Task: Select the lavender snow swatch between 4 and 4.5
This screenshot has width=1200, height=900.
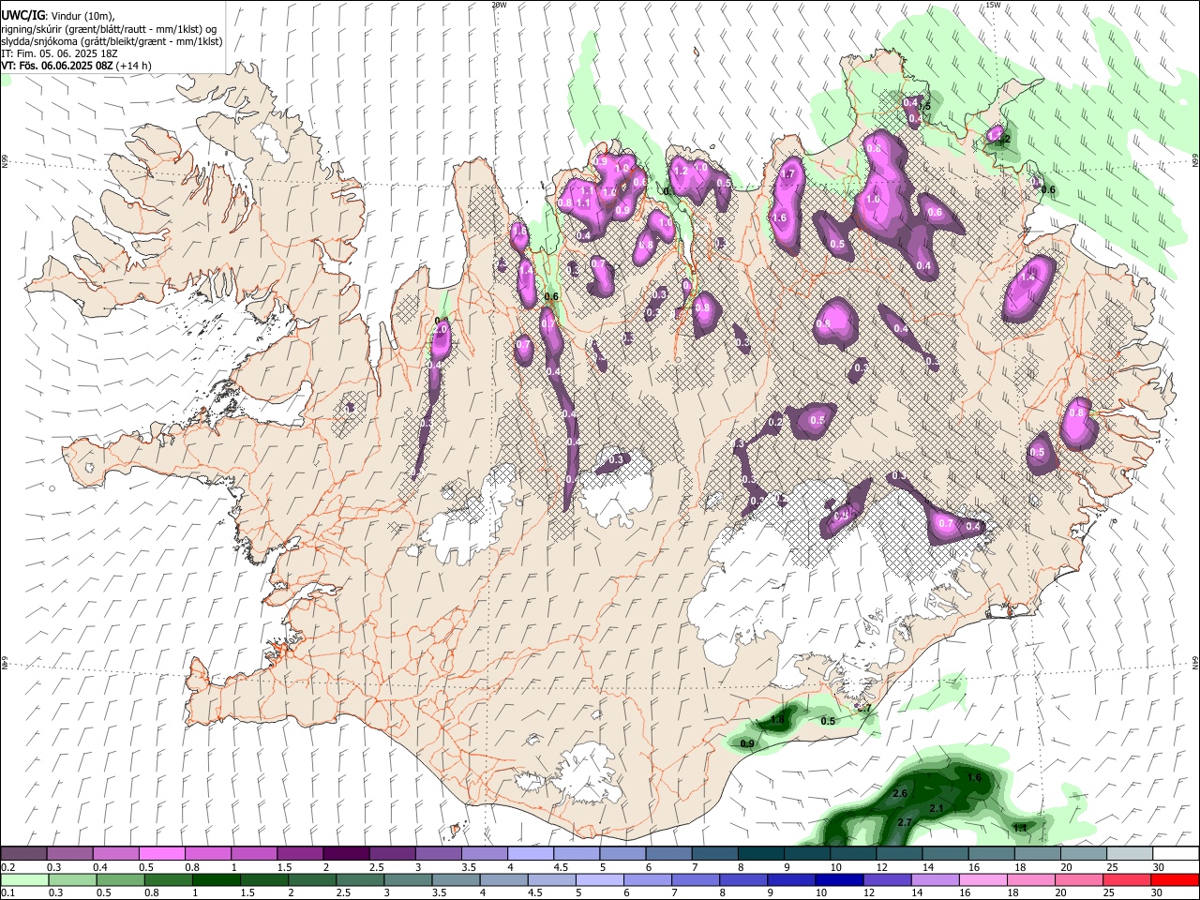Action: click(531, 854)
